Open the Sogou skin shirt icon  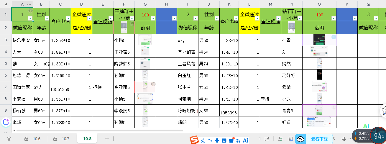pyautogui.click(x=231, y=140)
